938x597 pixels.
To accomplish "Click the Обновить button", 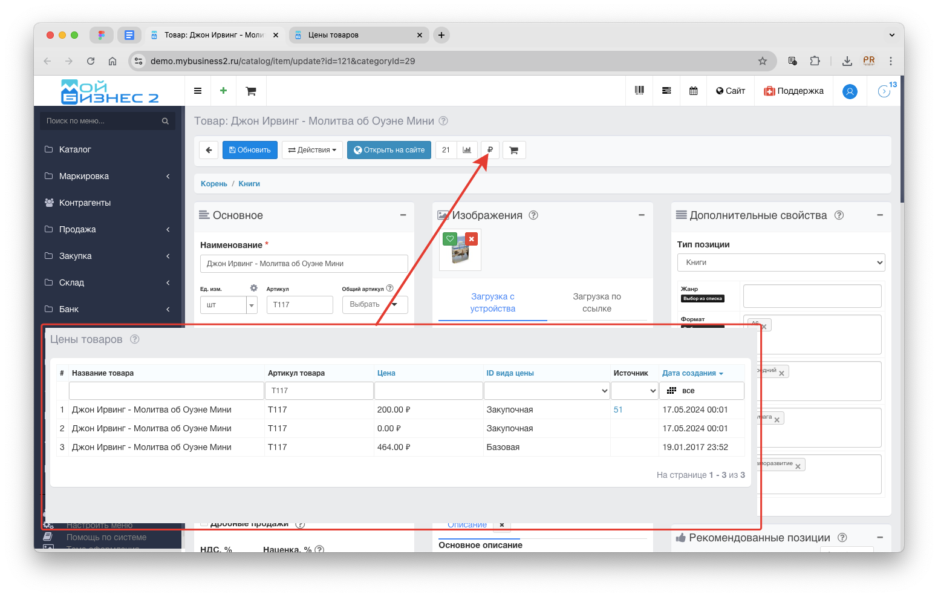I will click(250, 150).
